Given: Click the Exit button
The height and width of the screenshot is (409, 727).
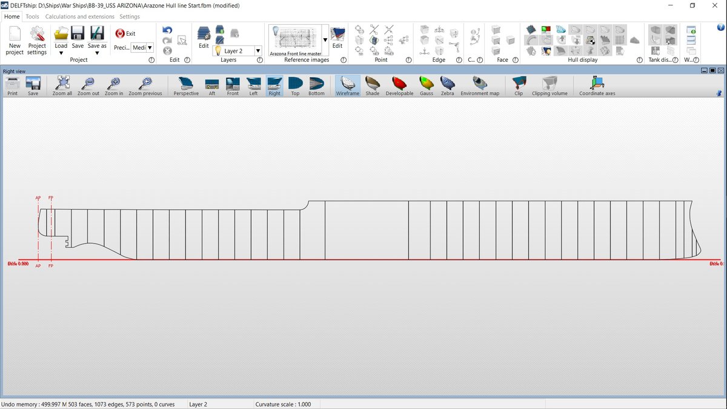Looking at the screenshot, I should click(x=125, y=33).
